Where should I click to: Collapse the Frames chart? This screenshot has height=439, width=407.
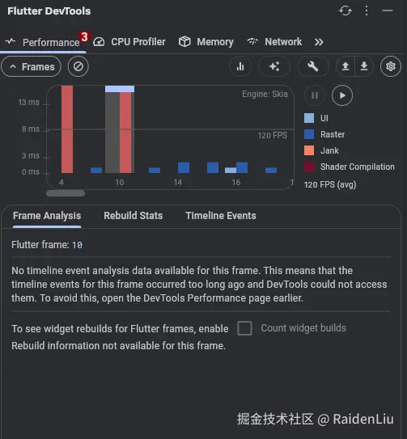[31, 66]
